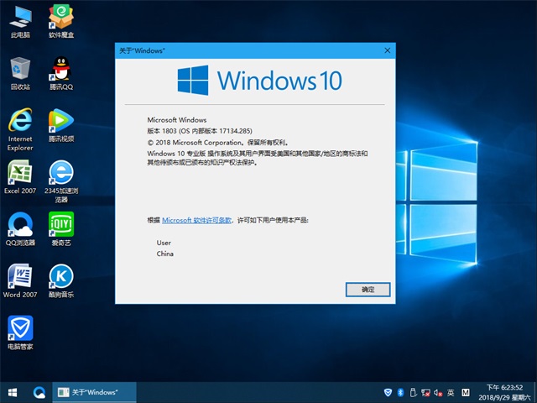Click the 确定 button in the dialog
537x403 pixels.
(x=368, y=289)
